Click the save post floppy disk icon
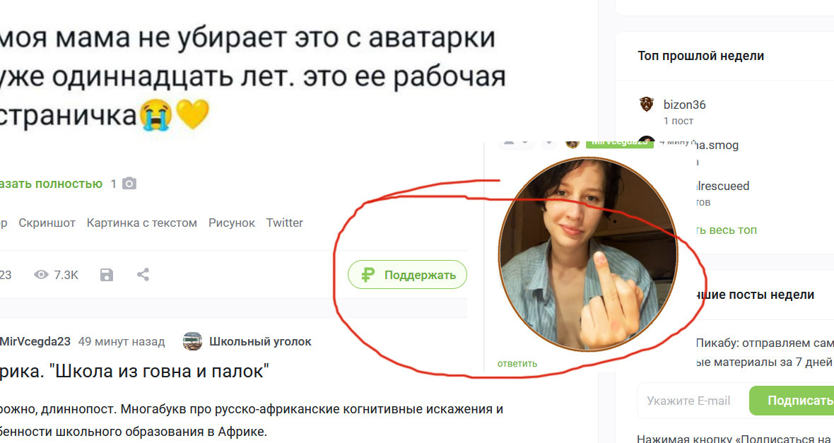This screenshot has height=443, width=834. [x=107, y=274]
